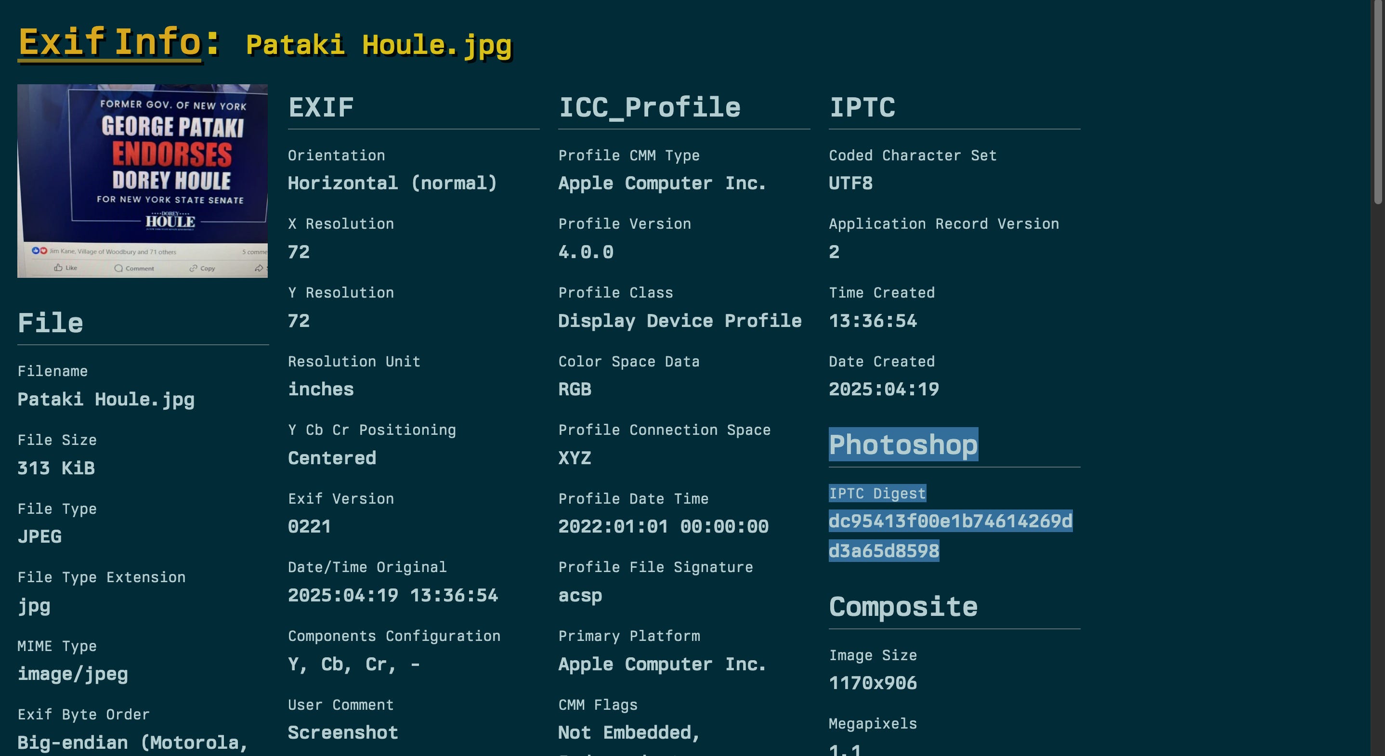
Task: Click the Profile Date Time value 2022:01:01 00:00:00
Action: [x=663, y=526]
